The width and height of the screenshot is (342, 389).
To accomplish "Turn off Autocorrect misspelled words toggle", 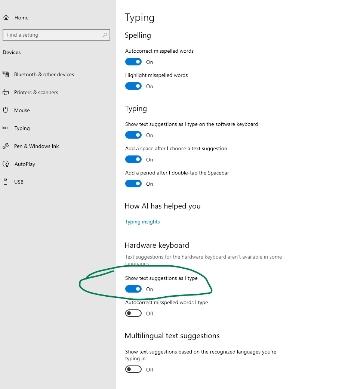I will tap(133, 62).
